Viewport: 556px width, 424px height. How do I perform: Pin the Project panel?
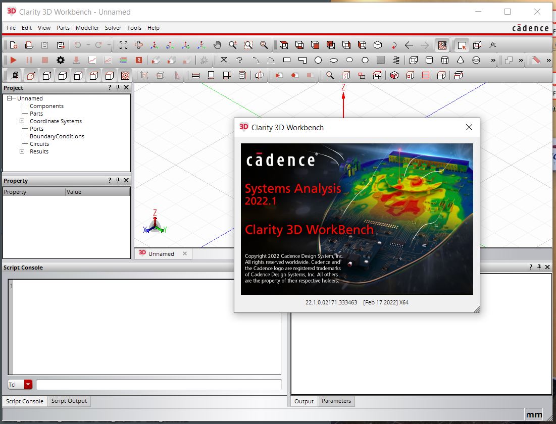point(118,88)
